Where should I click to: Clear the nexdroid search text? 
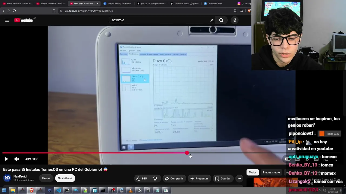click(212, 20)
